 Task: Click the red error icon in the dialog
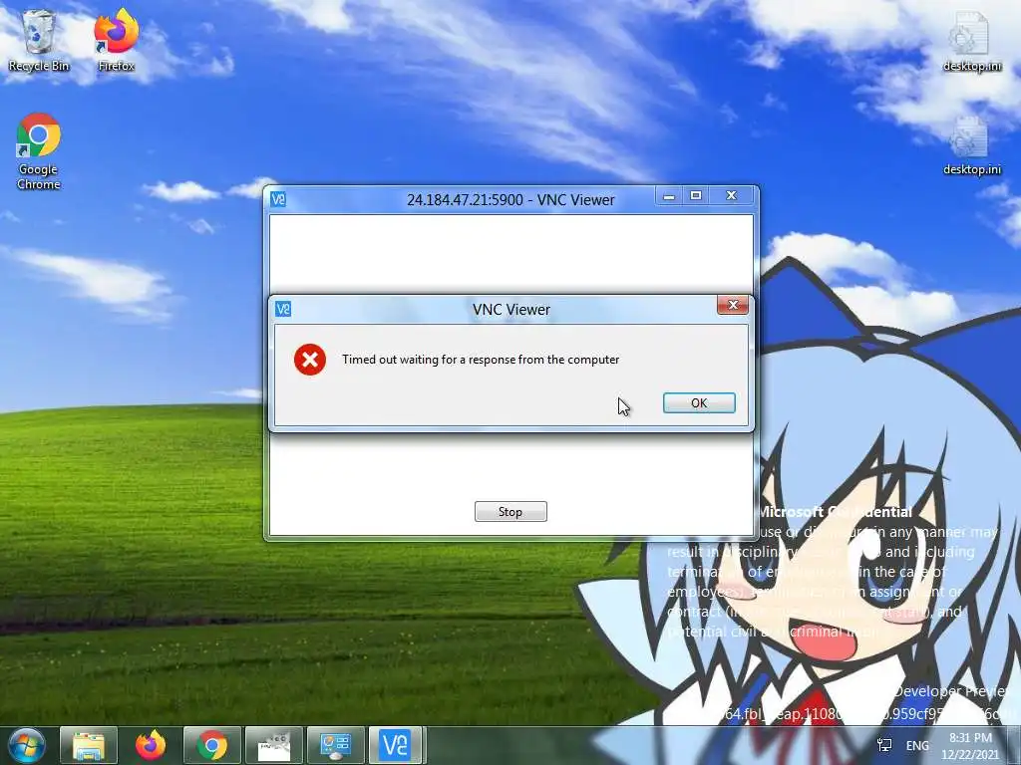pyautogui.click(x=310, y=360)
